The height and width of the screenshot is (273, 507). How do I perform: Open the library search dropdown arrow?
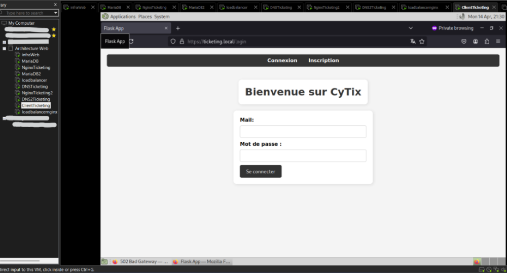55,13
